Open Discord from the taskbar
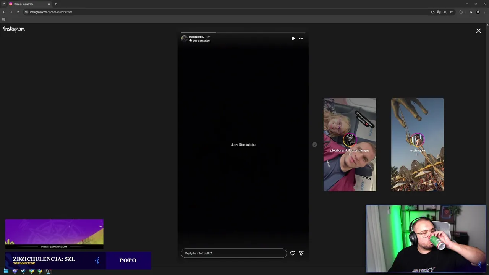 [x=15, y=271]
